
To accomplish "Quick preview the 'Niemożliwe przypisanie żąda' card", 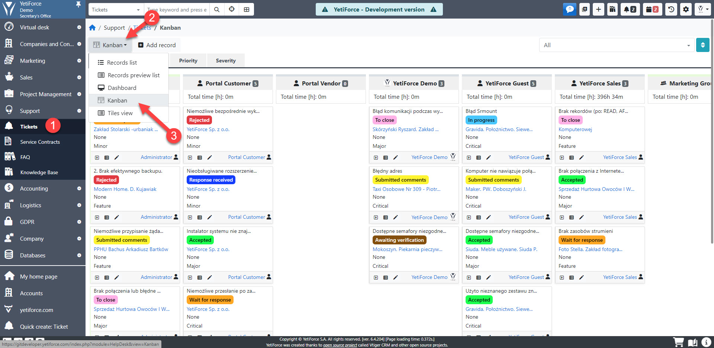I will [97, 277].
